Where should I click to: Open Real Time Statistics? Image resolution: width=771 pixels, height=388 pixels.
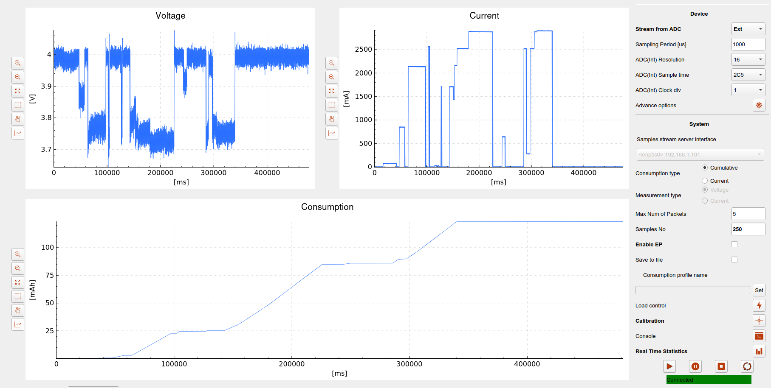pos(759,351)
